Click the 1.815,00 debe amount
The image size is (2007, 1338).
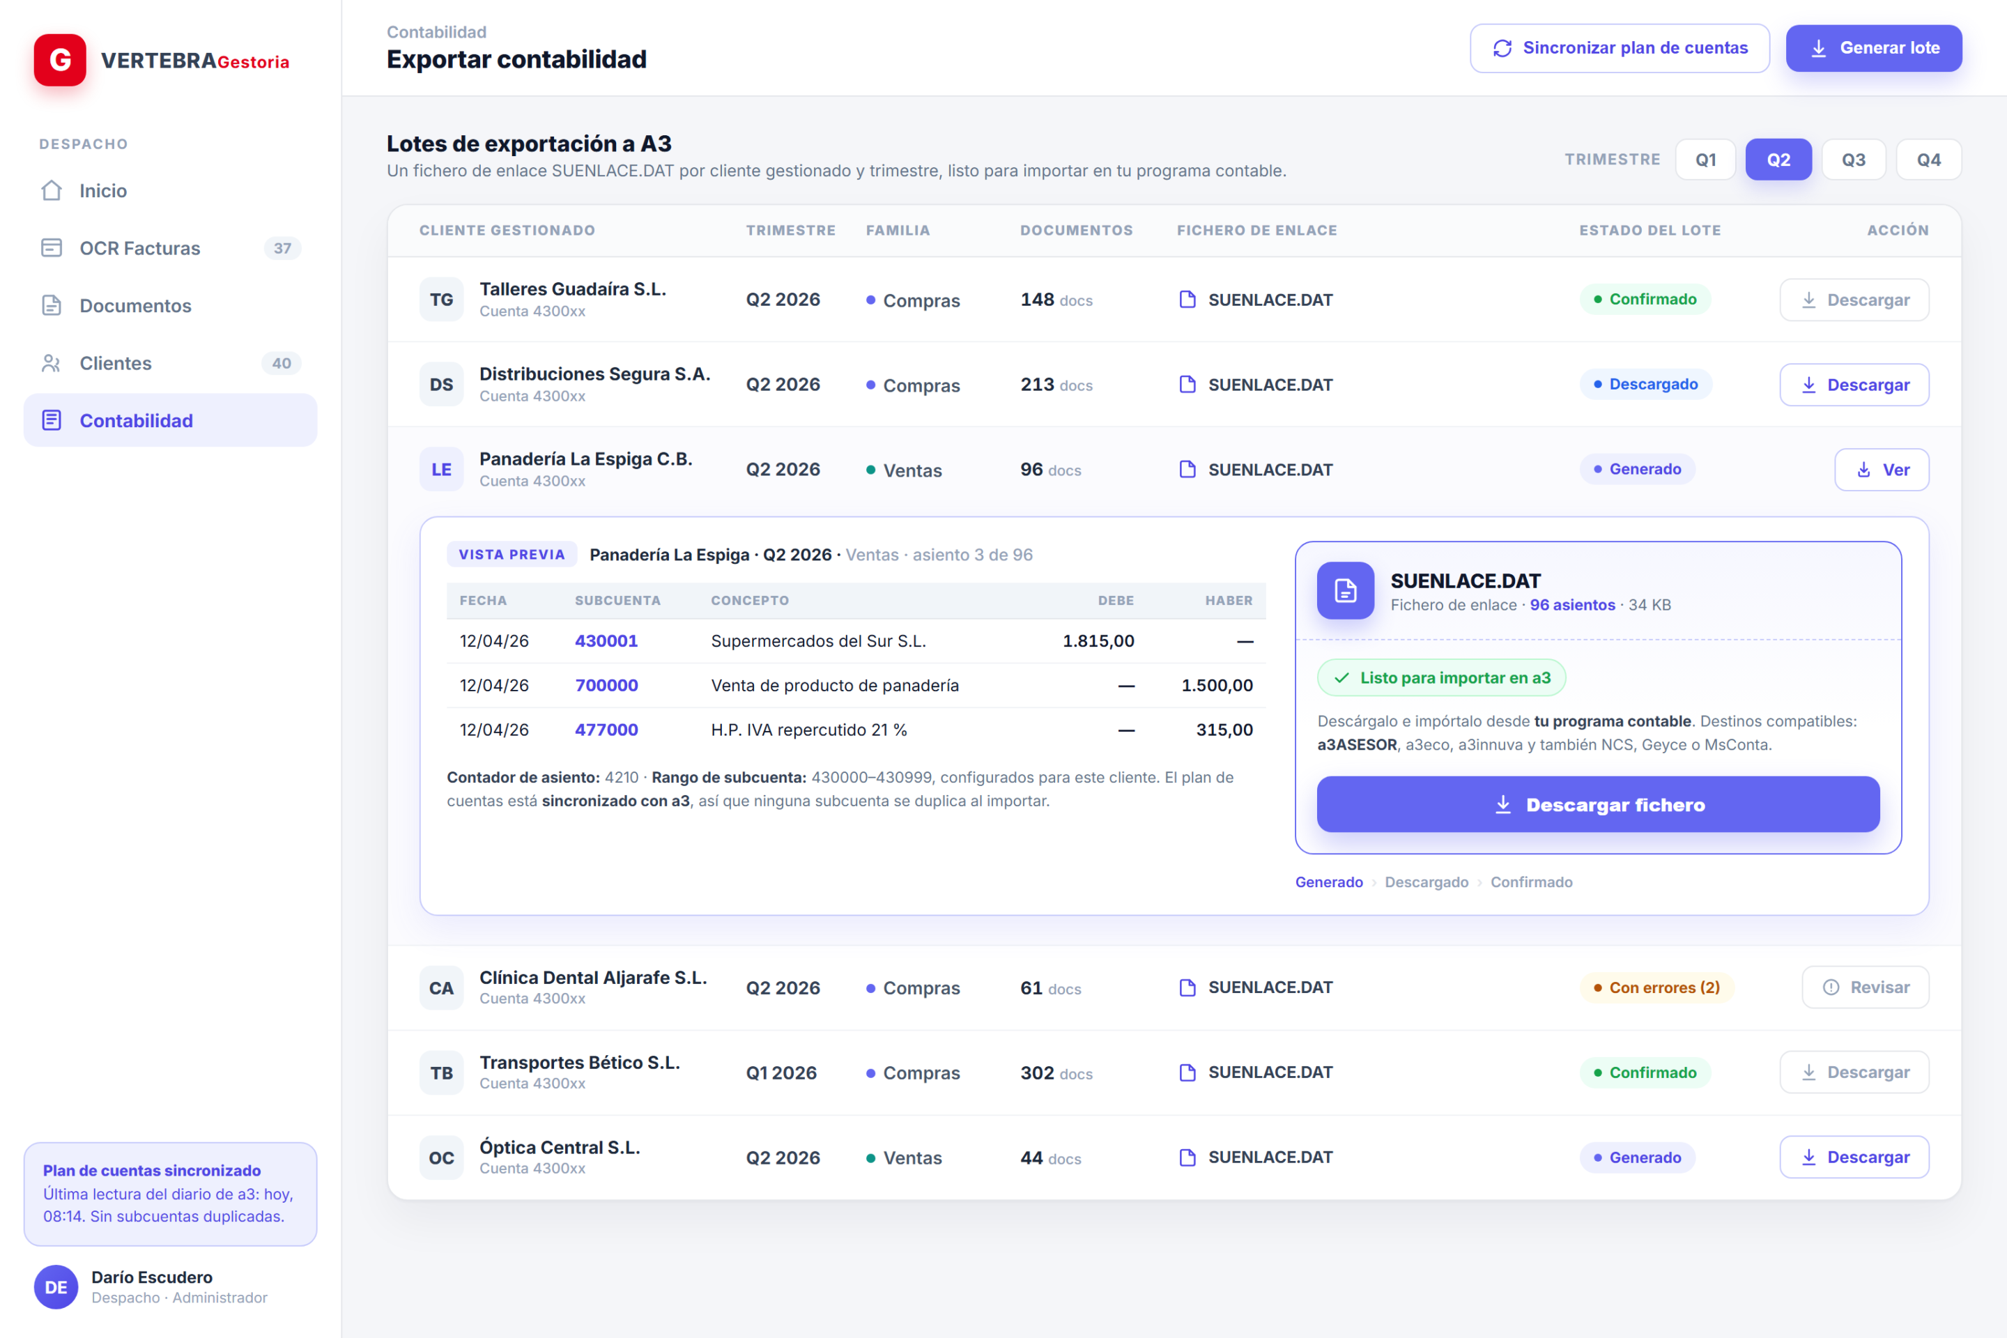click(x=1098, y=641)
